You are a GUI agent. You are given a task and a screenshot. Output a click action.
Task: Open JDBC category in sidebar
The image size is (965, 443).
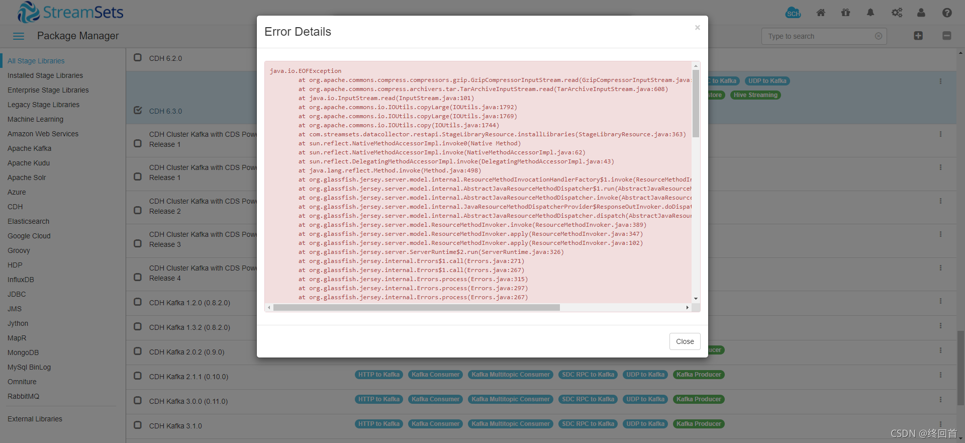(17, 294)
